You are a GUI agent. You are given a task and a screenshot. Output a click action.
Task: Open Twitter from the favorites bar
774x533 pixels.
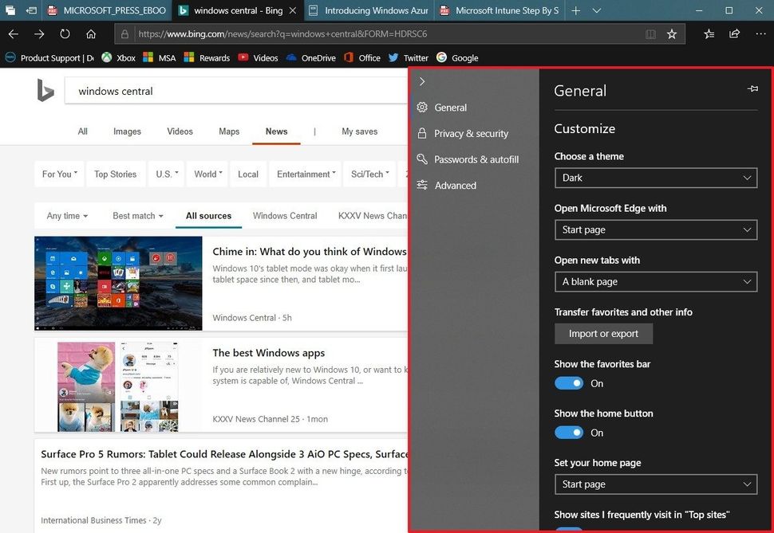[x=408, y=57]
